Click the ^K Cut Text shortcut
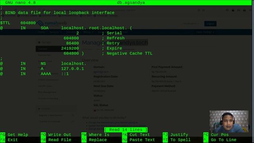Screen dimensions: 254x143 point(136,135)
